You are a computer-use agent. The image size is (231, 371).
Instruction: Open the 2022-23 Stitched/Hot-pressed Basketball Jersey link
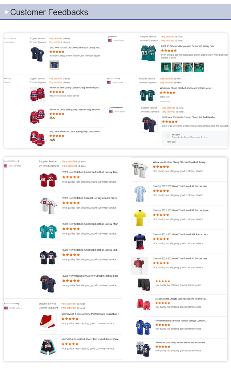[x=188, y=46]
